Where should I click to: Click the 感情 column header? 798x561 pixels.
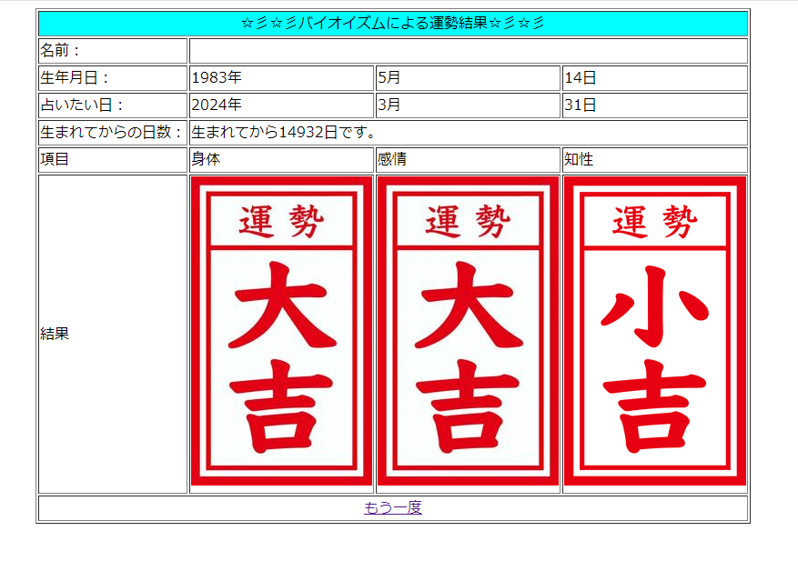pyautogui.click(x=392, y=160)
